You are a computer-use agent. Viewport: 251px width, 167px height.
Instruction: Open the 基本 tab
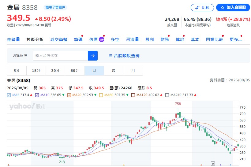click(195, 39)
